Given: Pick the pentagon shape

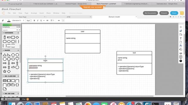Looking at the screenshot, I should 13,55.
